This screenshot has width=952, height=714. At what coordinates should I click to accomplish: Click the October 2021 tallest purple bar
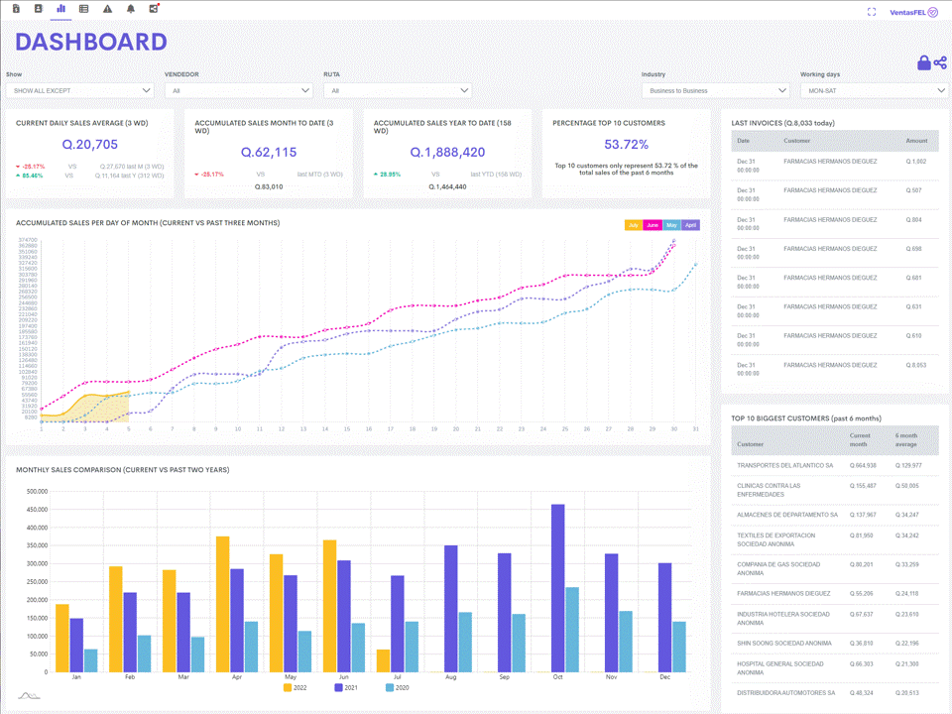pos(558,588)
